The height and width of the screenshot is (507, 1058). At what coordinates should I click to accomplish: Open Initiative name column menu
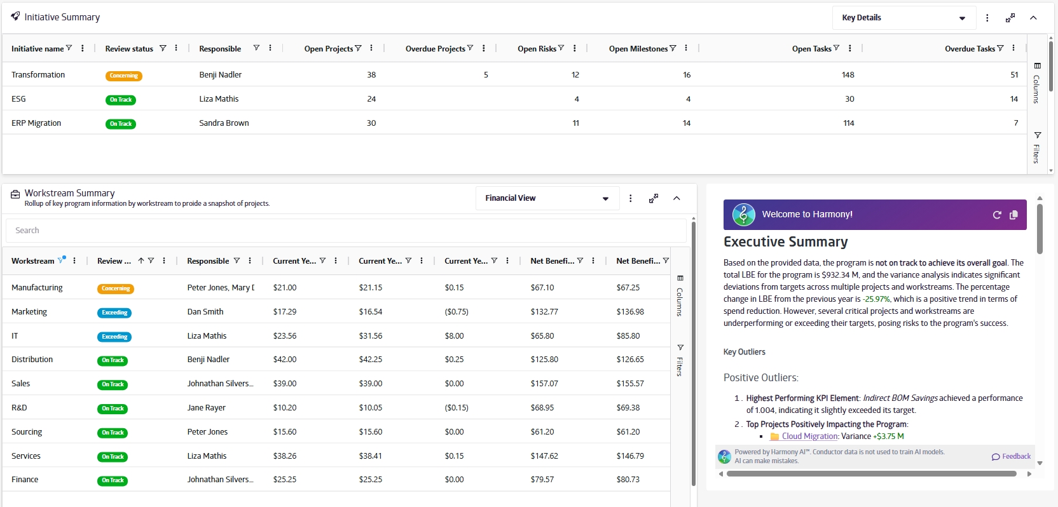click(83, 48)
